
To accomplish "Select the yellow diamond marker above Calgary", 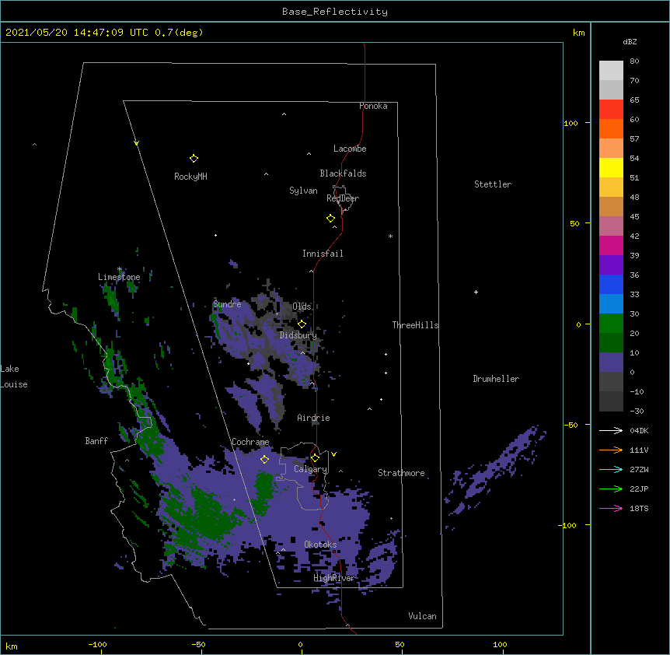I will click(315, 458).
